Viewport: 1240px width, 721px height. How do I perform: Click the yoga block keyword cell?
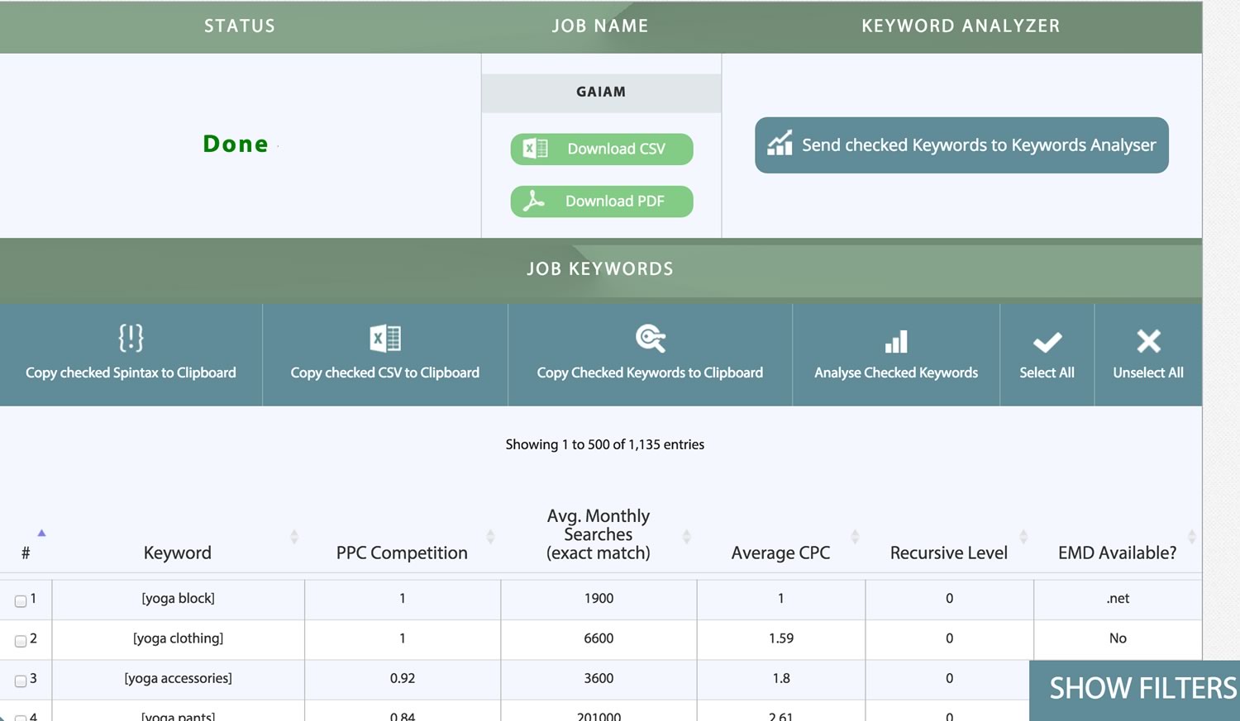pyautogui.click(x=178, y=599)
